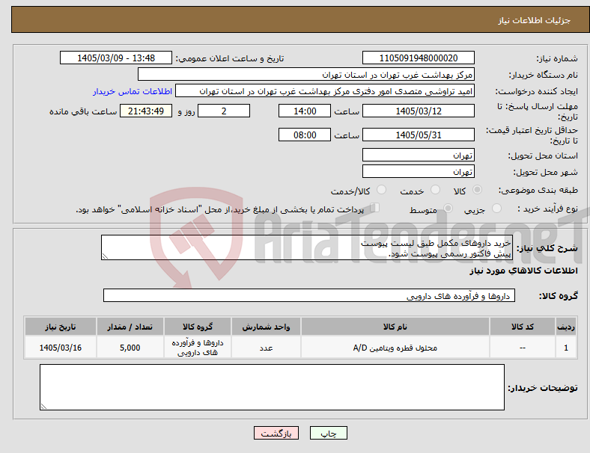Image resolution: width=590 pixels, height=453 pixels.
Task: Click the ساعت باقی مانده label
Action: click(x=83, y=111)
